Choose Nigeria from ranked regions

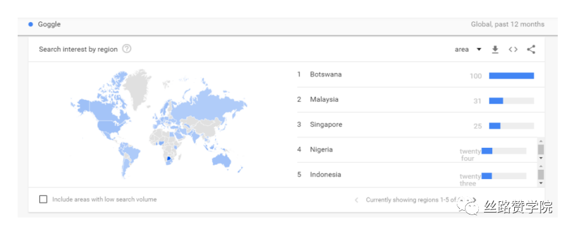tap(321, 149)
